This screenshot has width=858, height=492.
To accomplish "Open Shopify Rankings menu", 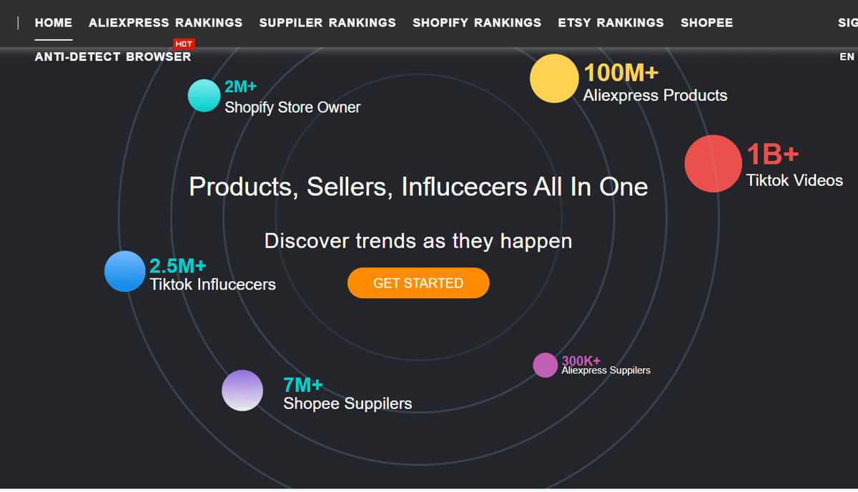I will click(477, 23).
